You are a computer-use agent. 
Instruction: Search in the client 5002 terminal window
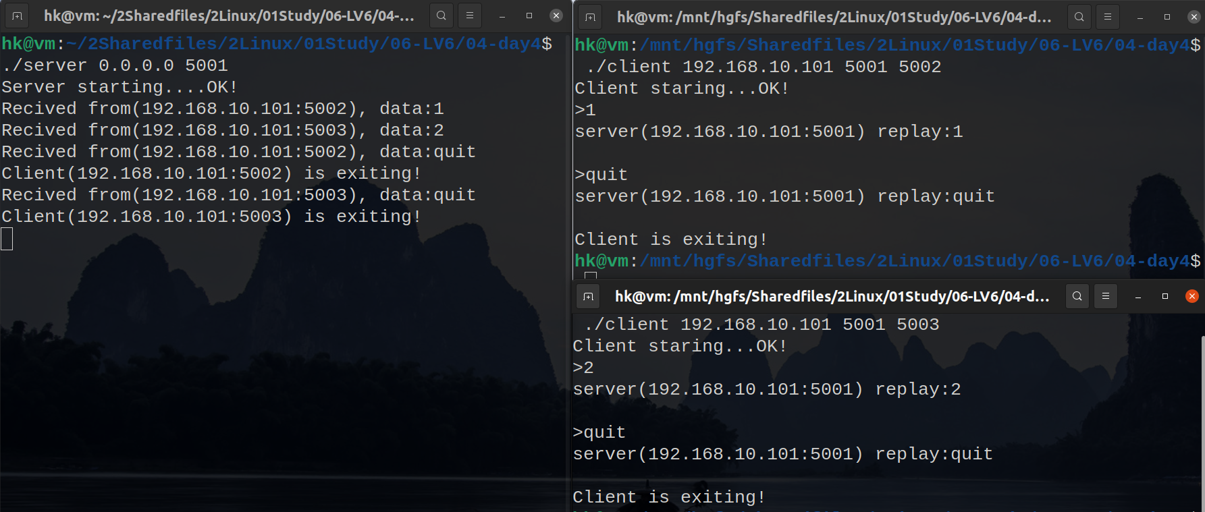click(x=1079, y=17)
